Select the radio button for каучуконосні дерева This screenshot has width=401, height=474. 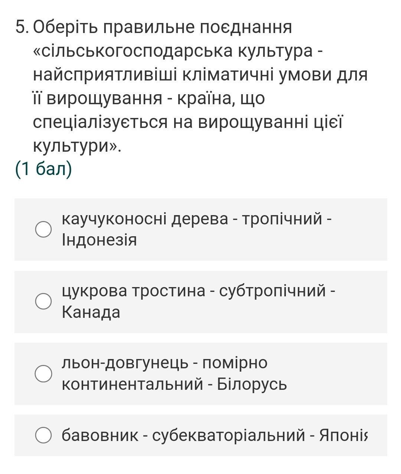pyautogui.click(x=43, y=229)
